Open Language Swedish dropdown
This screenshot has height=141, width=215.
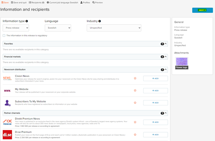(58, 28)
